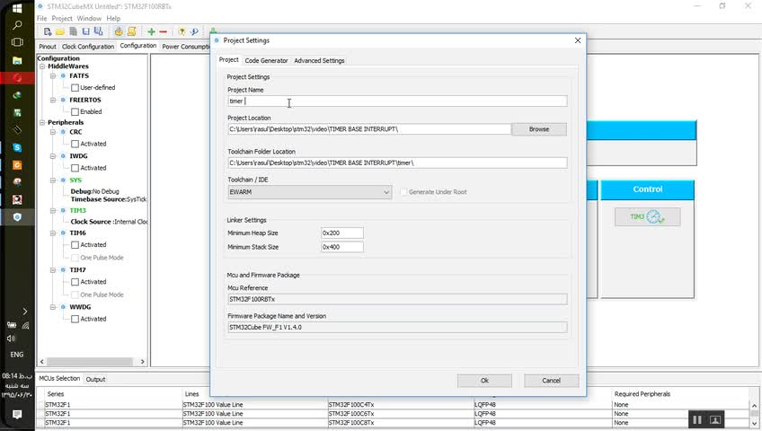Switch to the Advanced Settings tab
This screenshot has width=762, height=431.
pyautogui.click(x=319, y=61)
